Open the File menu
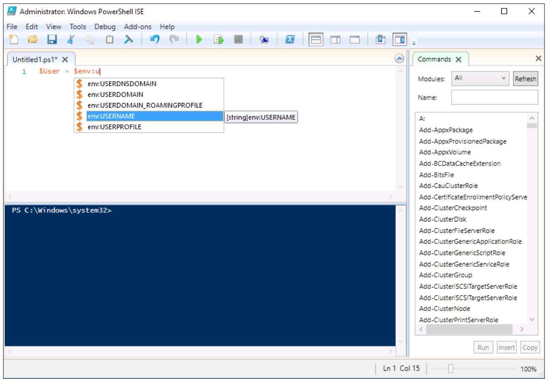This screenshot has width=547, height=382. pyautogui.click(x=11, y=26)
